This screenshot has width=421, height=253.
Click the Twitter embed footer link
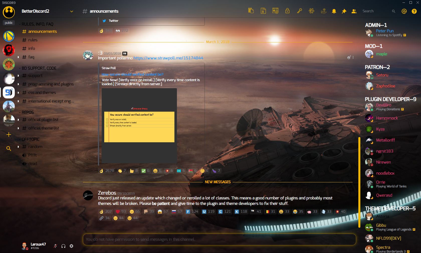point(113,21)
